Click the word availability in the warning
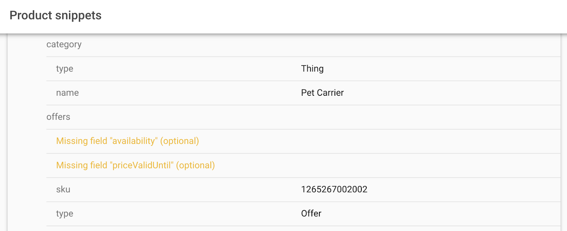The height and width of the screenshot is (231, 567). [134, 141]
